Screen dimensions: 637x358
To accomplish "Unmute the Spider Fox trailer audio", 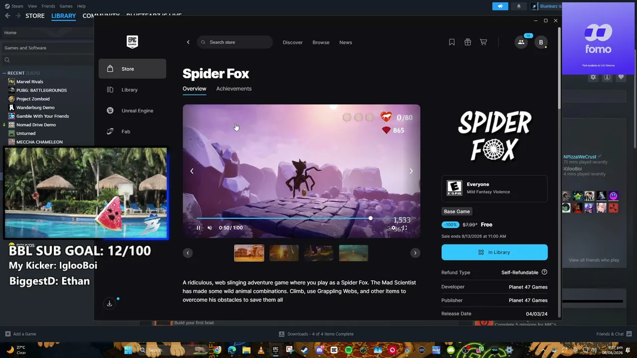I will [x=210, y=228].
